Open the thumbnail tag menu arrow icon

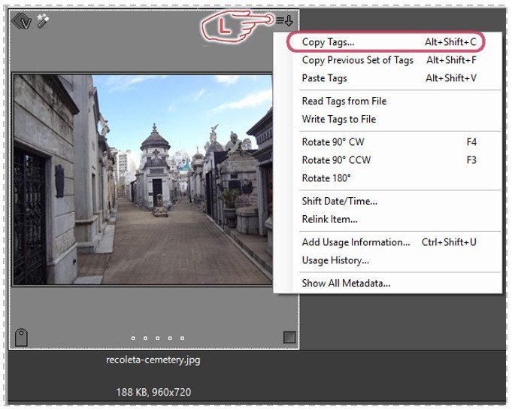(284, 20)
